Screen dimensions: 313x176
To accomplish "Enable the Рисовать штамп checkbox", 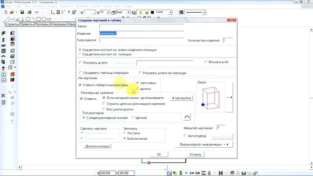I will click(x=80, y=63).
